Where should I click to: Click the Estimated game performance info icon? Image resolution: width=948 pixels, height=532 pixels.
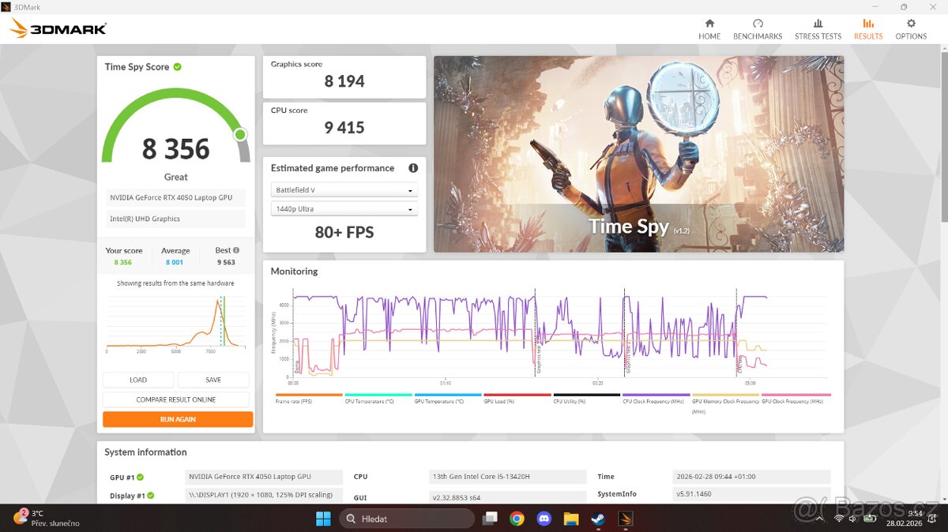click(414, 167)
